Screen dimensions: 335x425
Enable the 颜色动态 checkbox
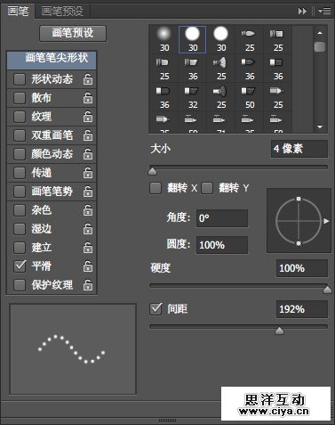[x=20, y=154]
